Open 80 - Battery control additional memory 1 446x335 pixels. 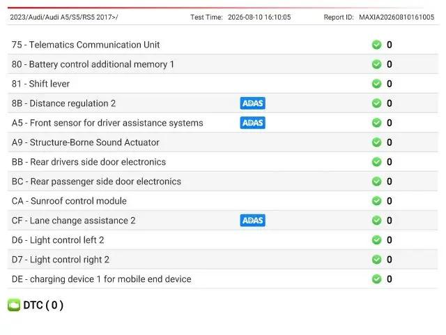pos(223,64)
